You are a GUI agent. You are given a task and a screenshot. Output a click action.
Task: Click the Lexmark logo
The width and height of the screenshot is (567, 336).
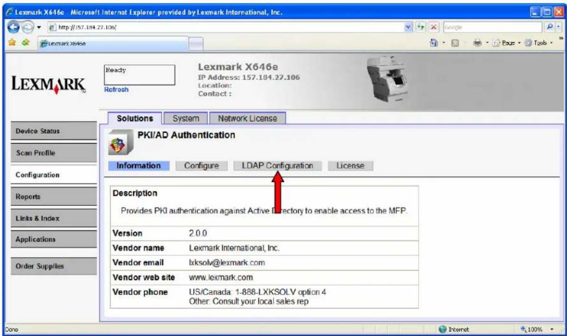(x=48, y=84)
